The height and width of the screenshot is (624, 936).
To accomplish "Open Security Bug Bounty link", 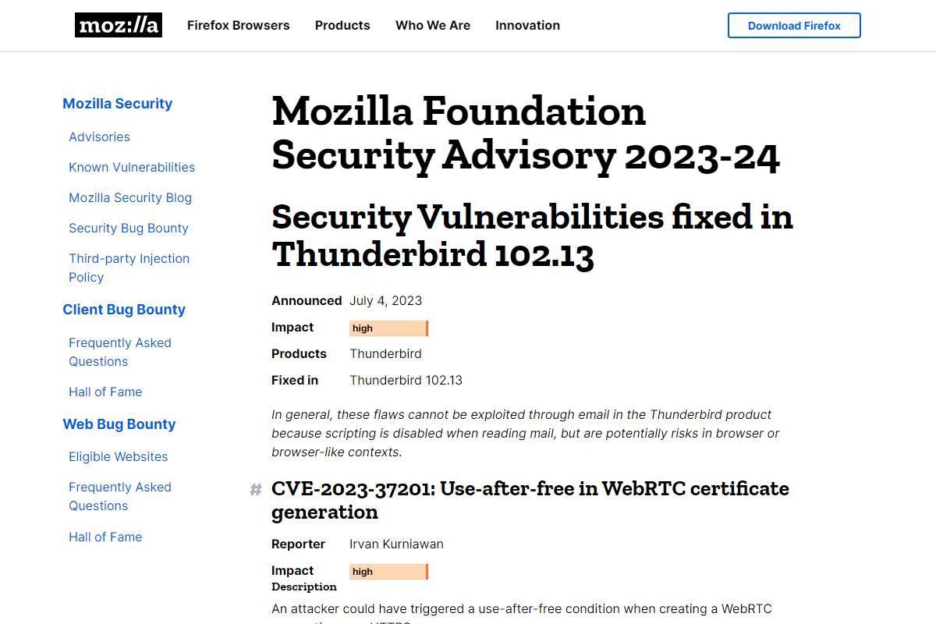I will click(129, 228).
